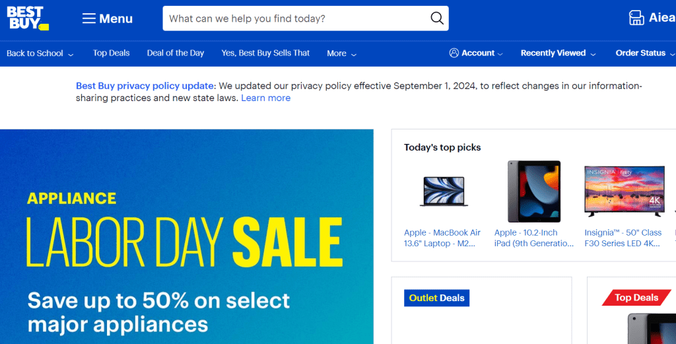Click the store location icon
676x344 pixels.
click(x=636, y=18)
